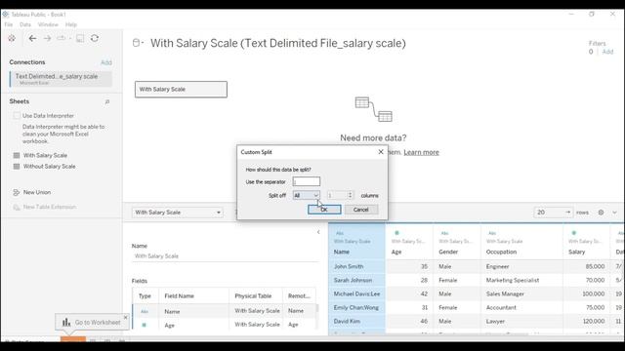Screen dimensions: 625x351
Task: Enable Use Data Interpreter checkbox
Action: tap(17, 116)
